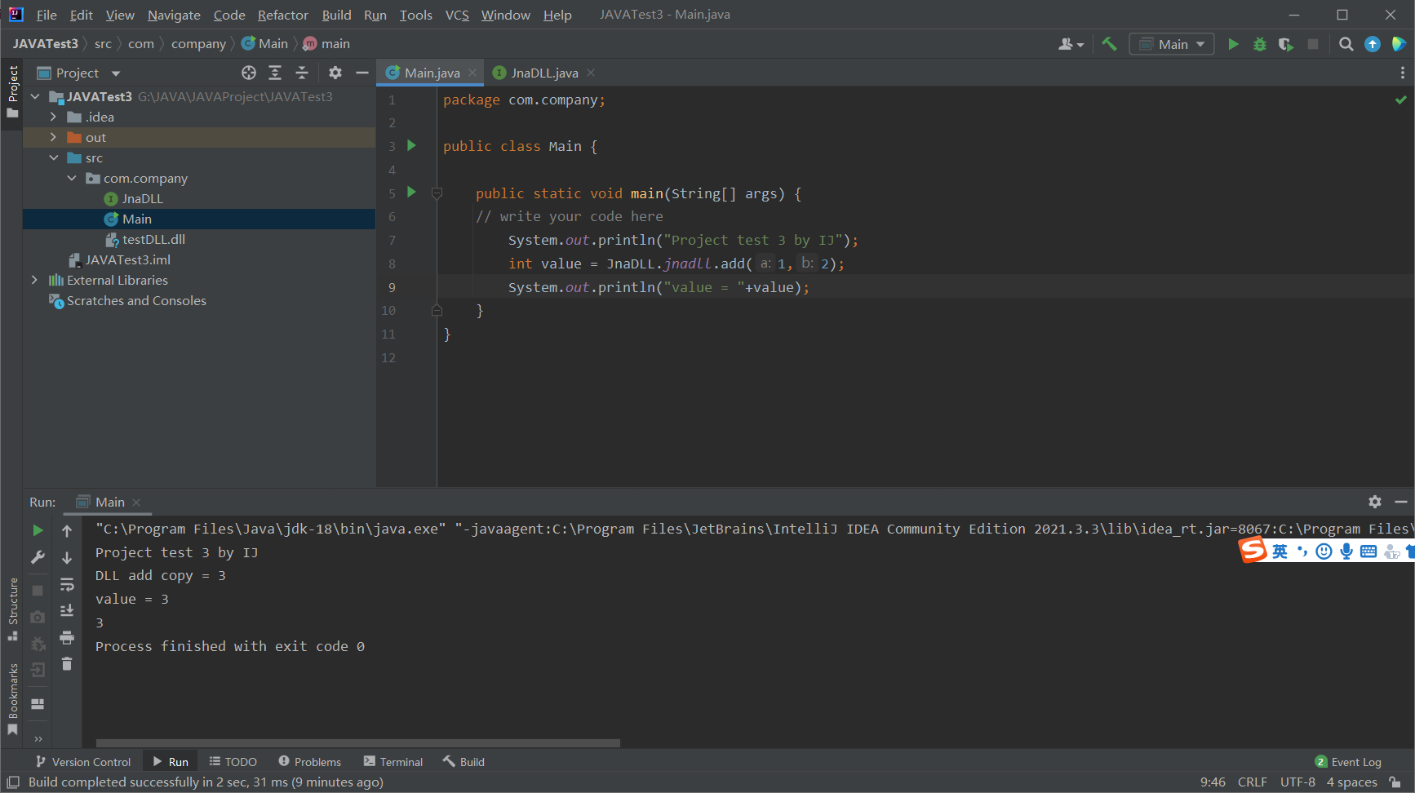Click the Build project hammer icon
The height and width of the screenshot is (793, 1415).
pyautogui.click(x=1109, y=44)
